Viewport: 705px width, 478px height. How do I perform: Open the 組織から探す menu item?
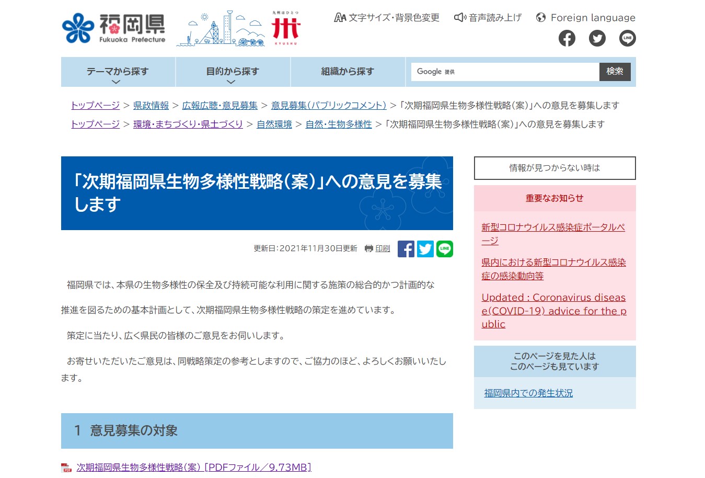(x=348, y=72)
